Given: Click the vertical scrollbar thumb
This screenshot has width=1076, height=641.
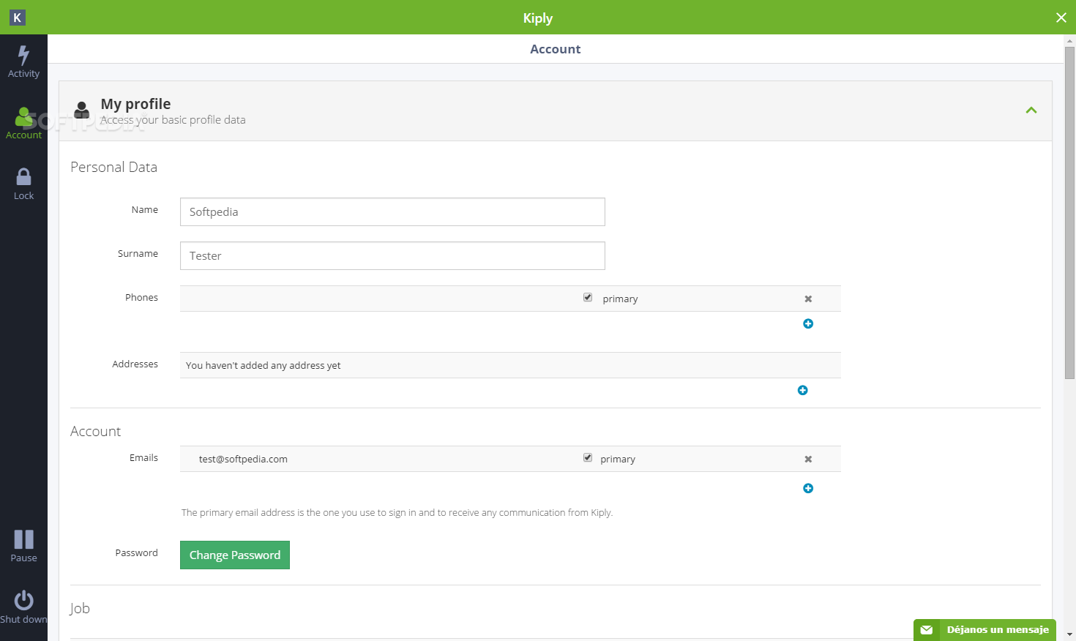Looking at the screenshot, I should point(1069,212).
